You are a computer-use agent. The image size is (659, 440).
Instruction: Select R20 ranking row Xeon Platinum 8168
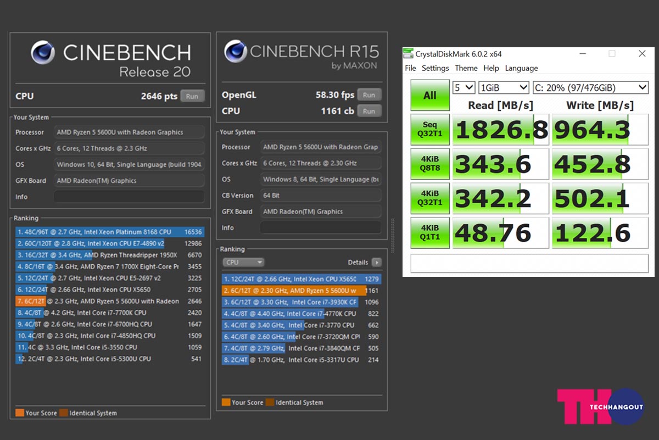pyautogui.click(x=110, y=232)
